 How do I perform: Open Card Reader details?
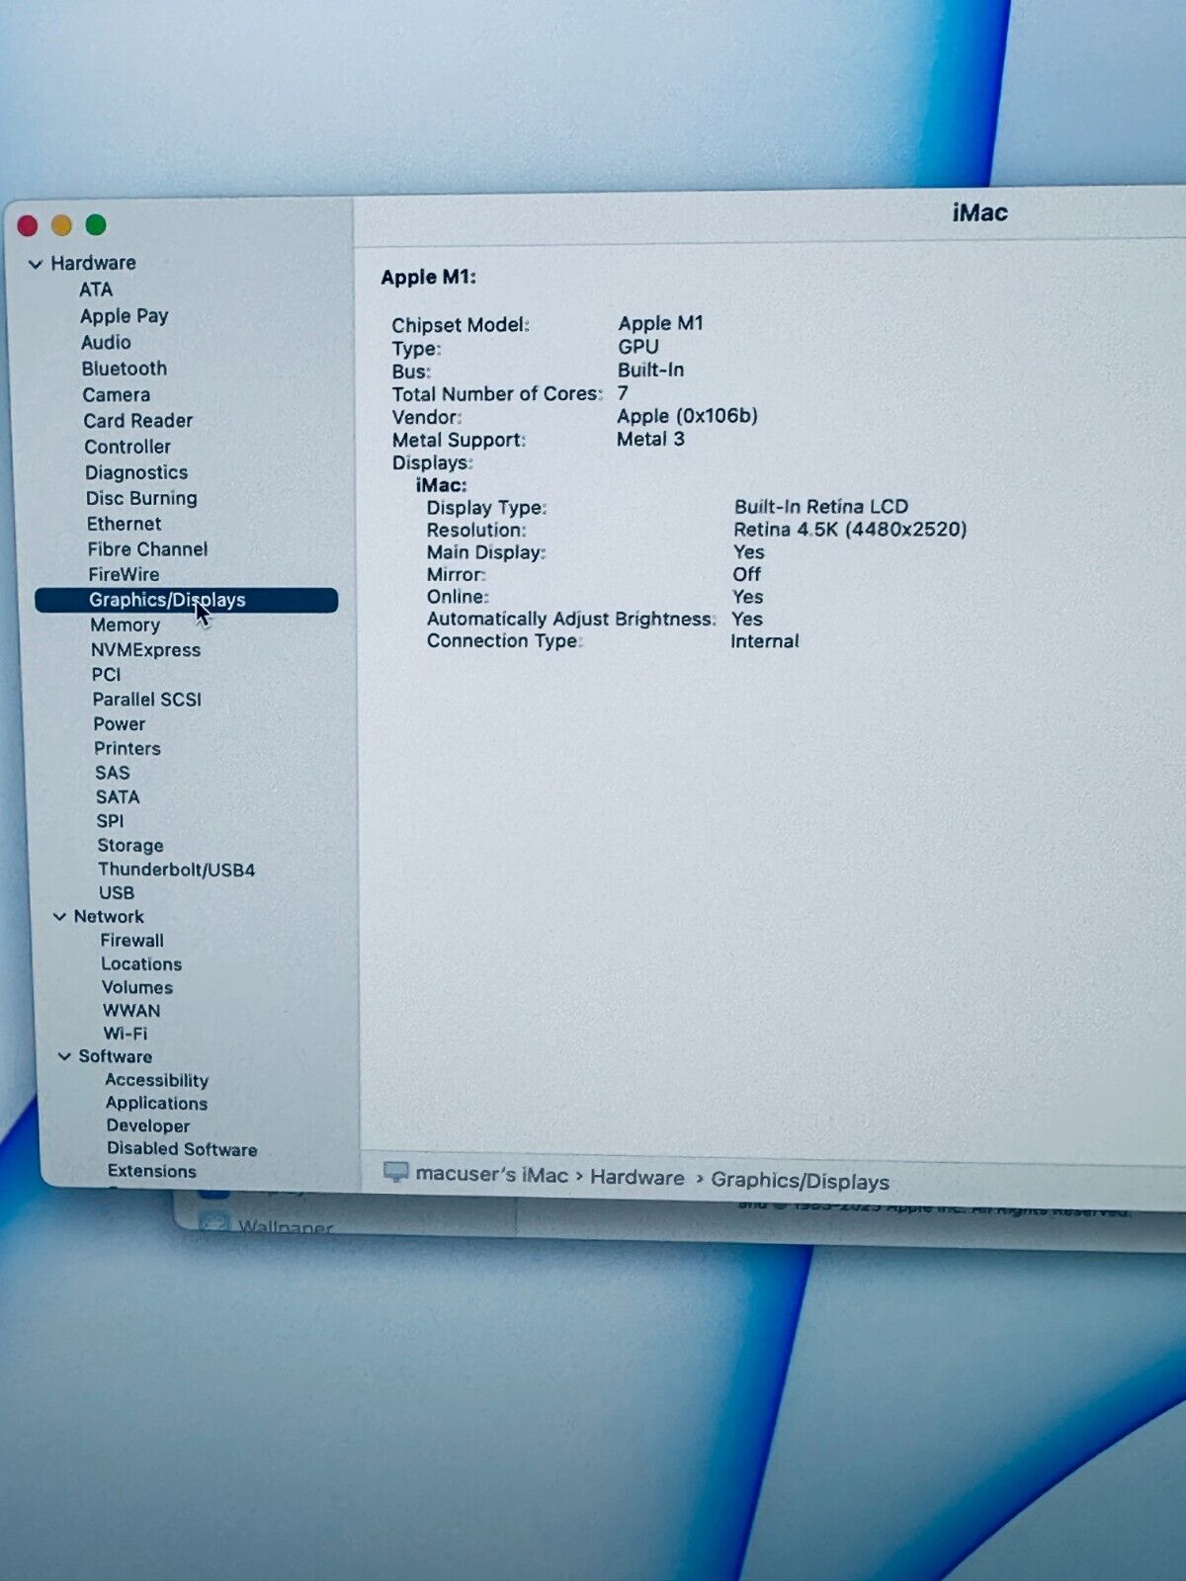tap(137, 420)
